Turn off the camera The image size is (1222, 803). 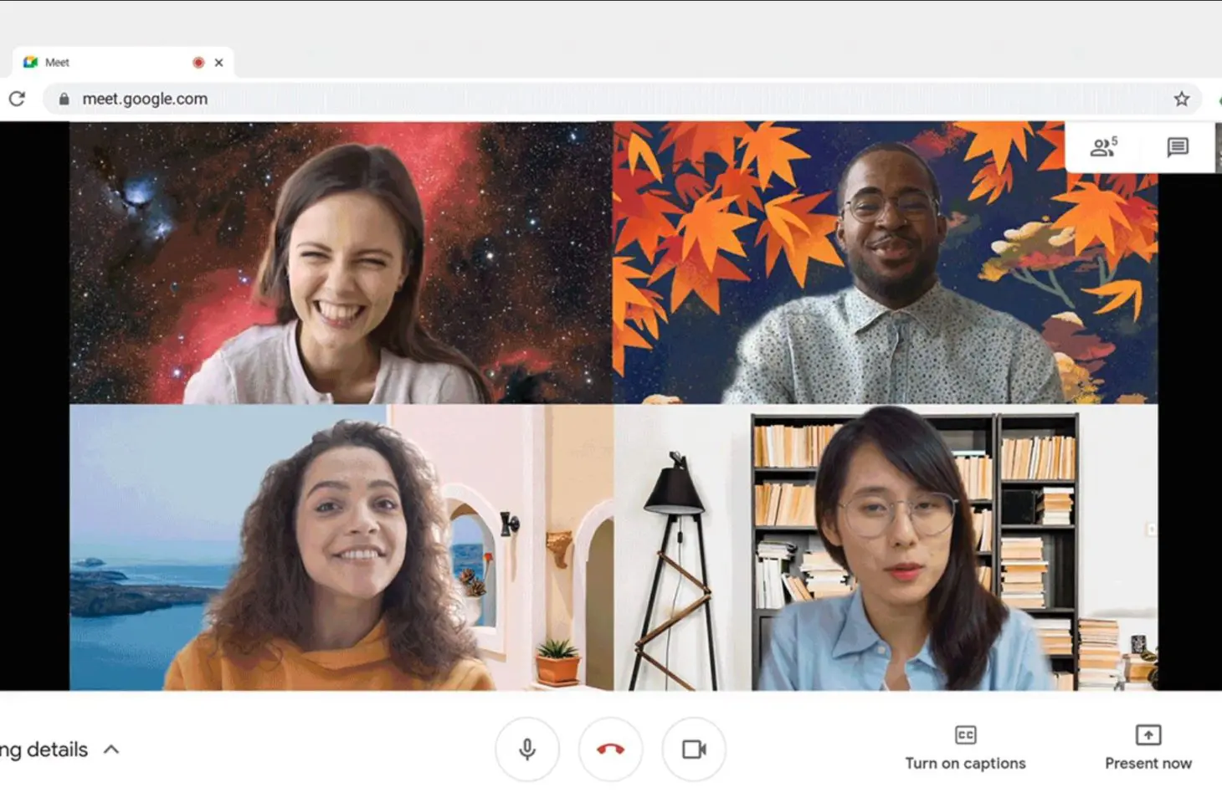[694, 749]
